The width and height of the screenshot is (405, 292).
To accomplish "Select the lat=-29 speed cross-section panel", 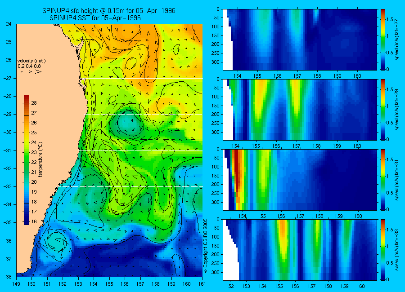I will click(x=300, y=110).
